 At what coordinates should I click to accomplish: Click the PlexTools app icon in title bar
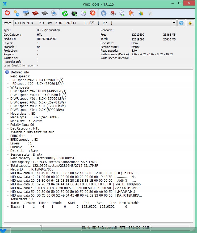[x=5, y=4]
